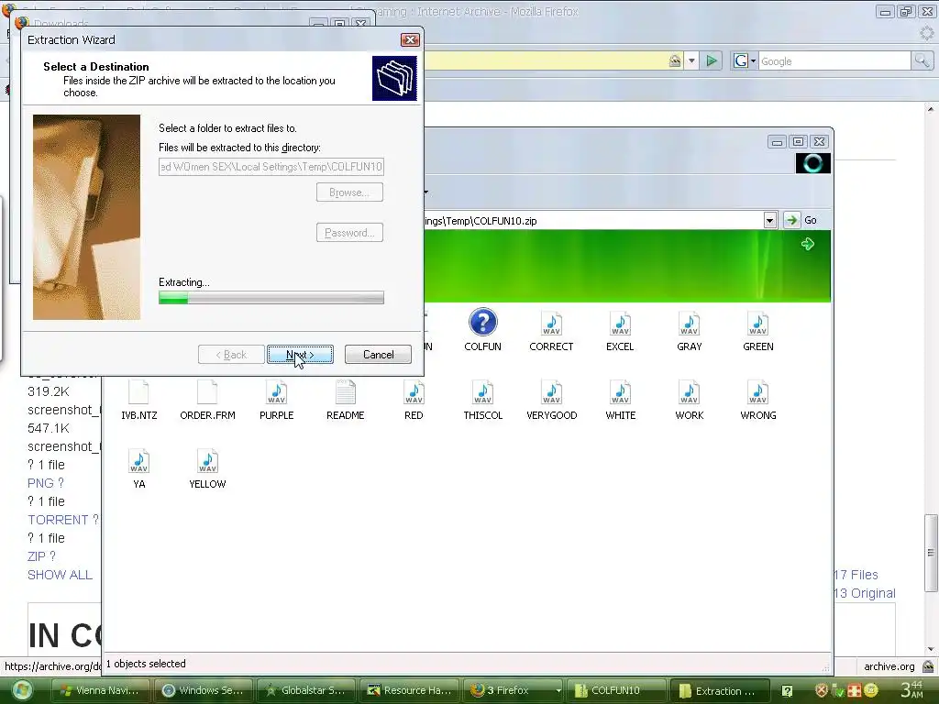Viewport: 939px width, 704px height.
Task: Click the red shield tray icon
Action: pos(821,690)
